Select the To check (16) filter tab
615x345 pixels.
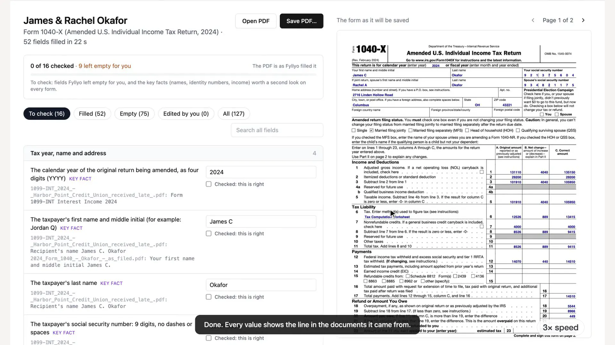(47, 114)
